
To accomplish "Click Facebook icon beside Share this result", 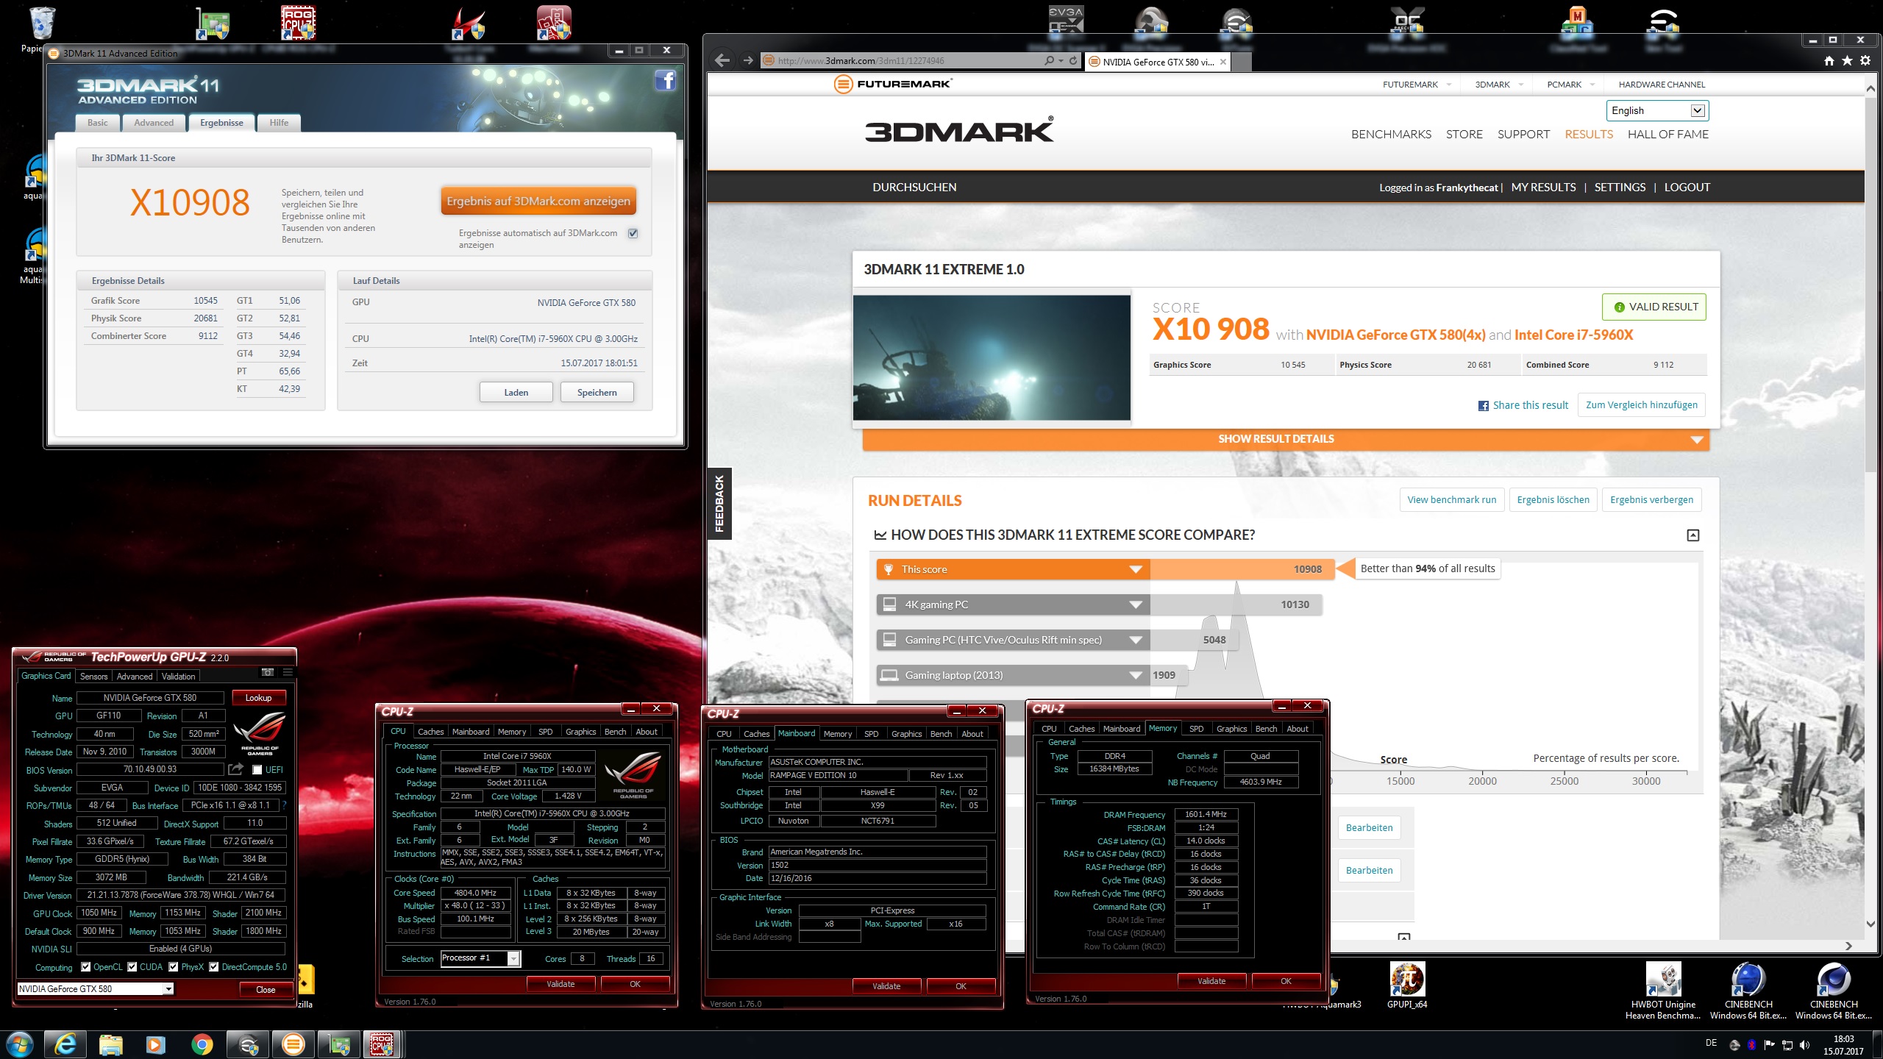I will point(1483,405).
